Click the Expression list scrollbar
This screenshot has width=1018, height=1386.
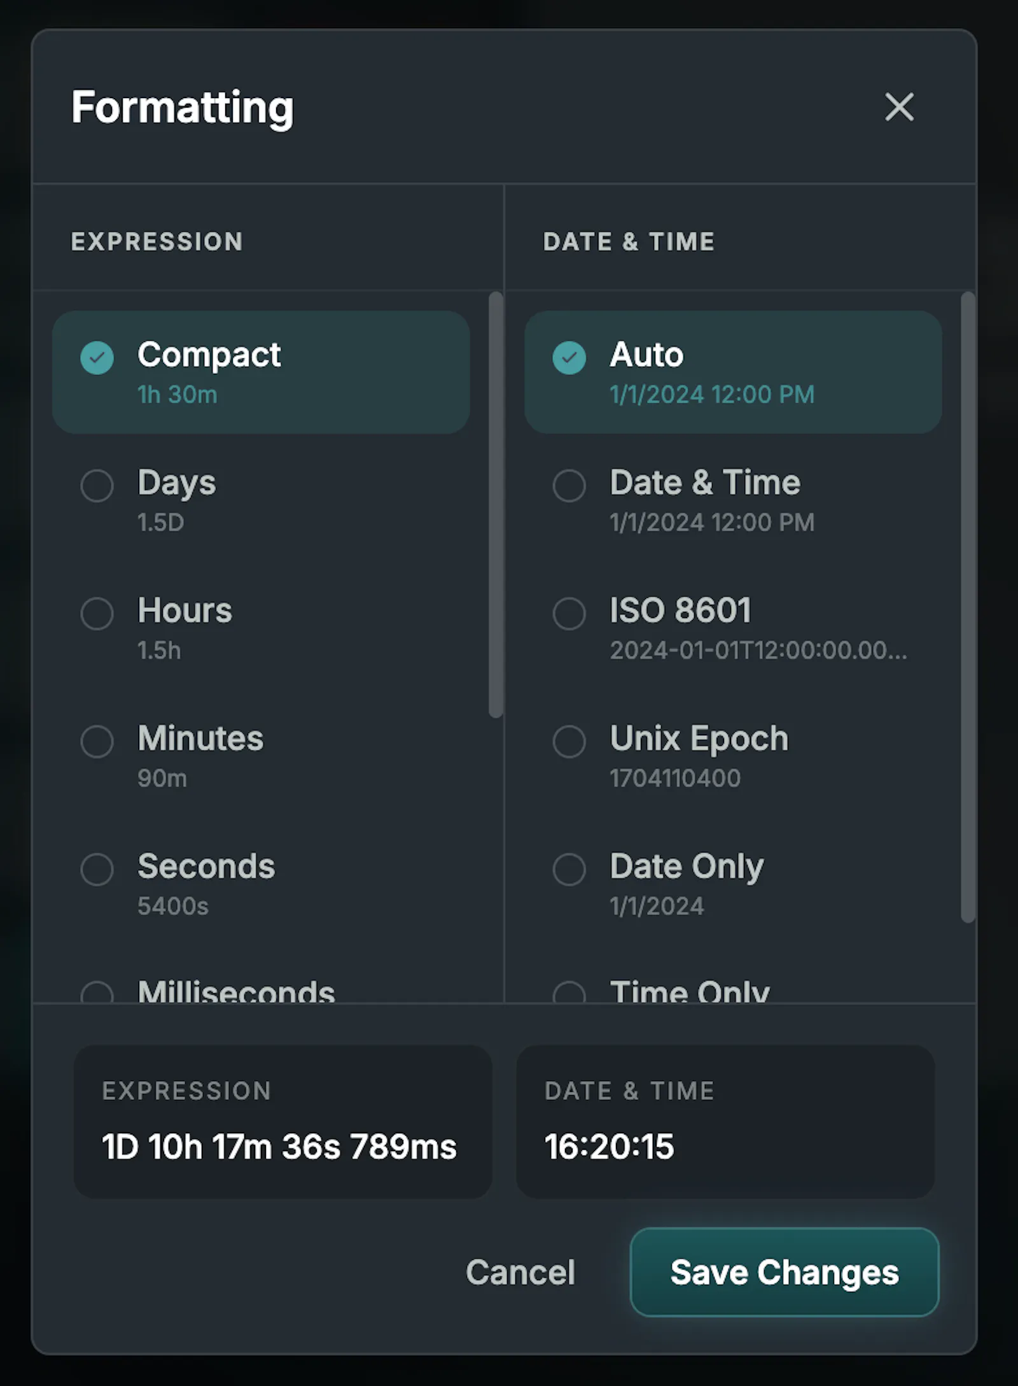(x=496, y=504)
